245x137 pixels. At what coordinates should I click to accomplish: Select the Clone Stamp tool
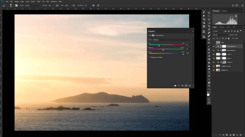(x=209, y=49)
